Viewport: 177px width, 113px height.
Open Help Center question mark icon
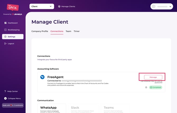coord(5,91)
